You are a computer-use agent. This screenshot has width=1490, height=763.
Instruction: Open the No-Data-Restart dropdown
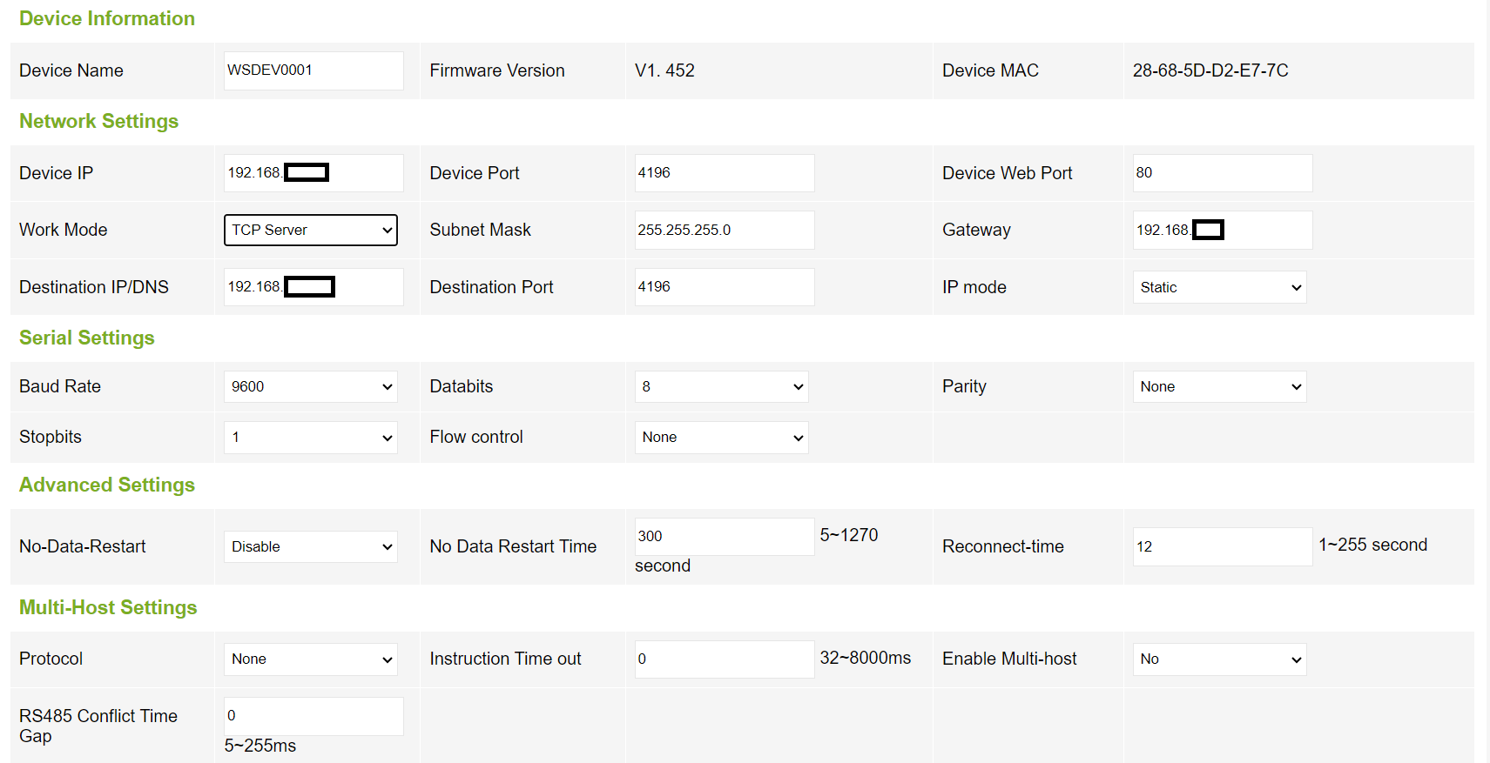click(310, 546)
